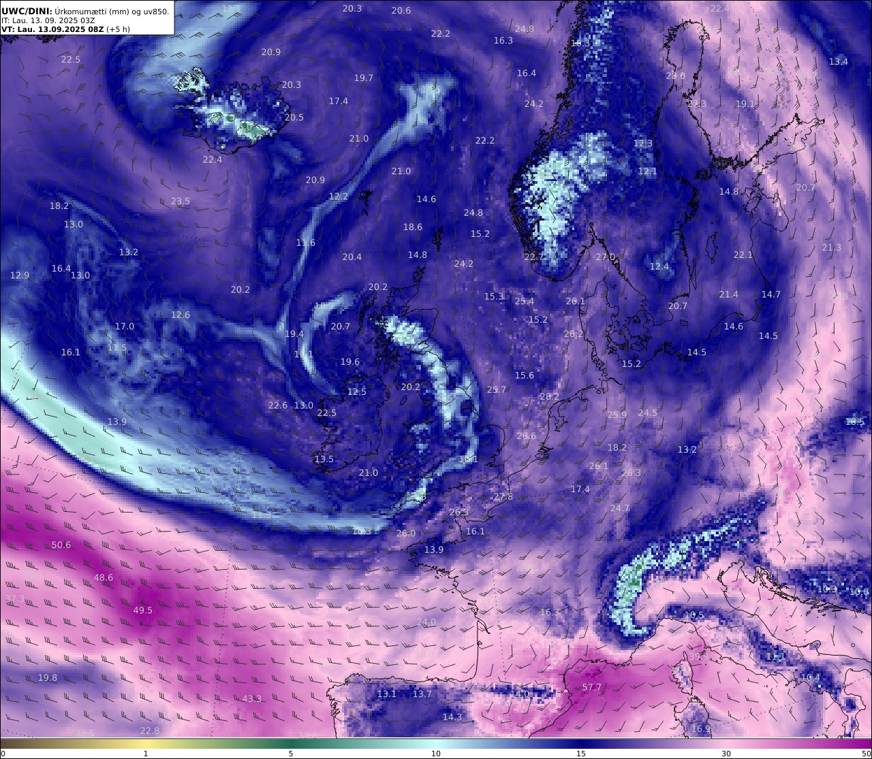Click the map value '19.4'
The height and width of the screenshot is (759, 872).
coord(294,334)
